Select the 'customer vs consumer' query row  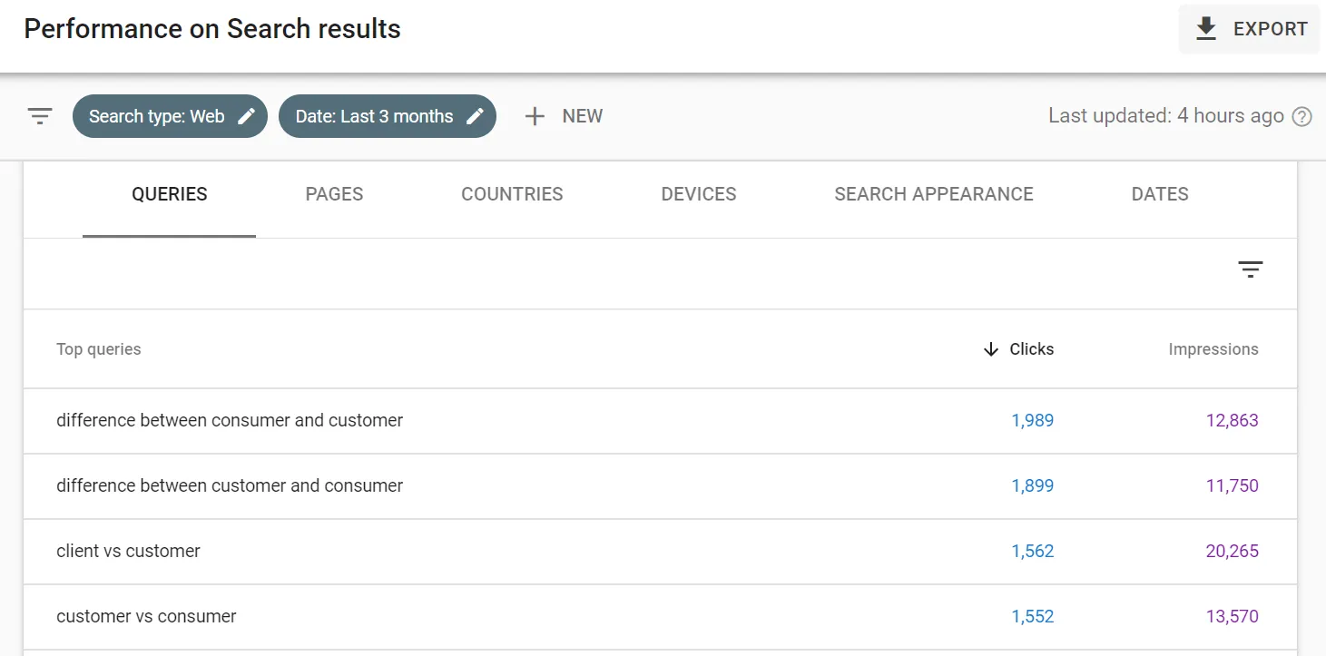point(146,616)
